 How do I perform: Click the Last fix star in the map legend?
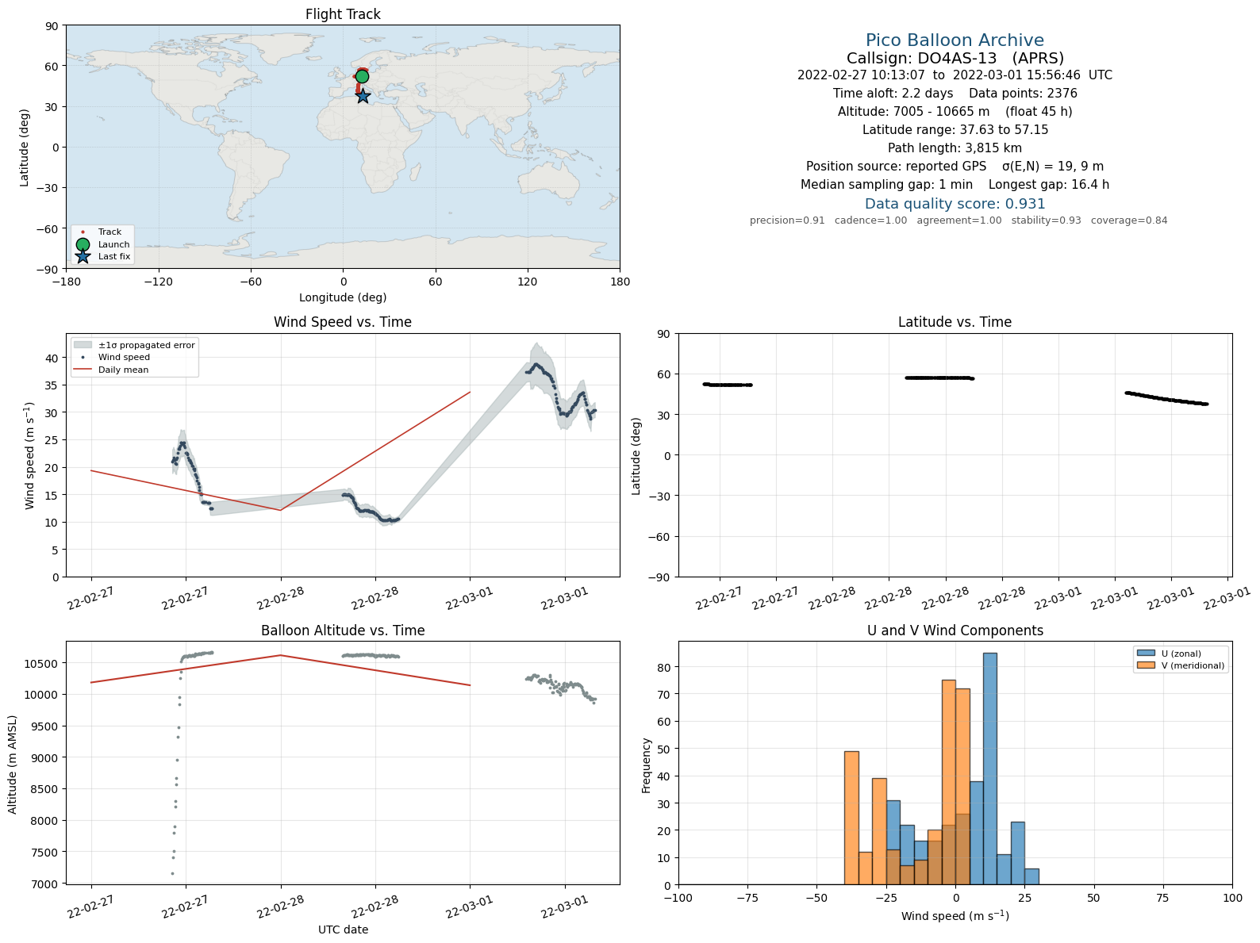point(83,256)
